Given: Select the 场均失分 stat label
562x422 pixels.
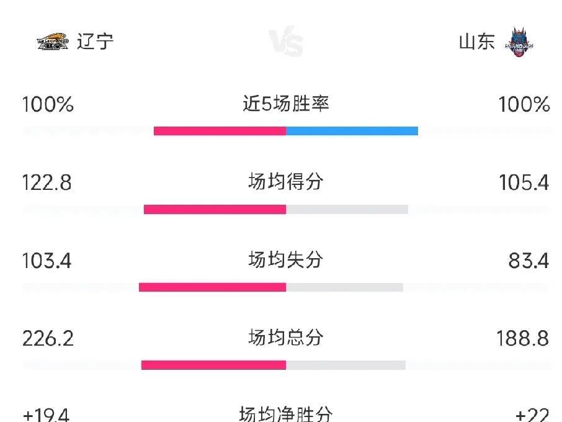Looking at the screenshot, I should pos(286,259).
